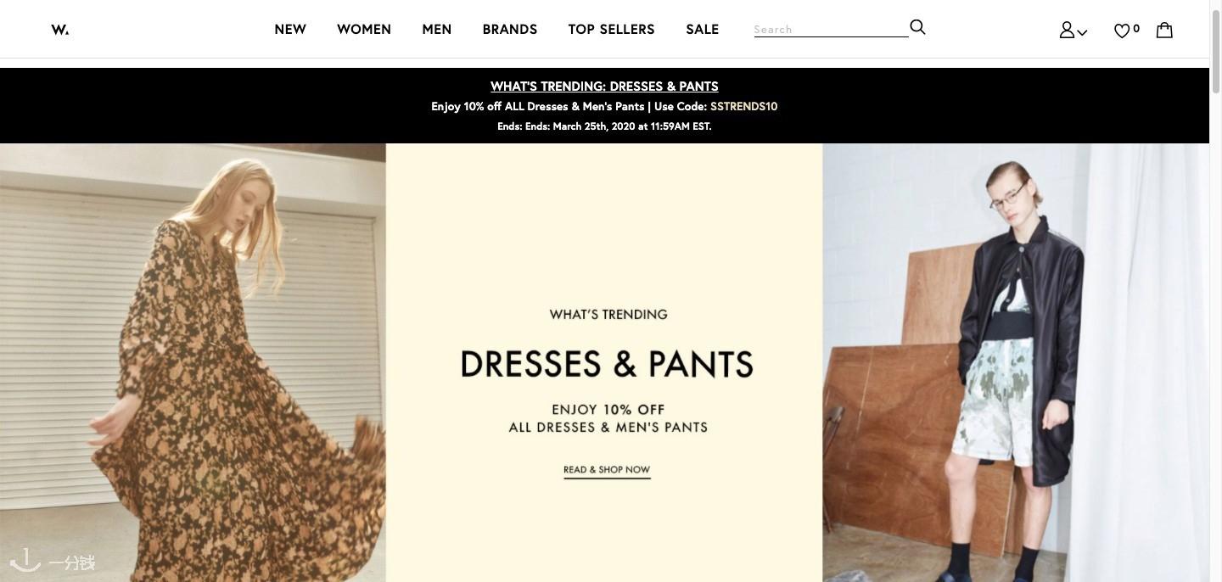Click the DRESSES & PANTS hero heading
This screenshot has height=582, width=1222.
click(607, 364)
